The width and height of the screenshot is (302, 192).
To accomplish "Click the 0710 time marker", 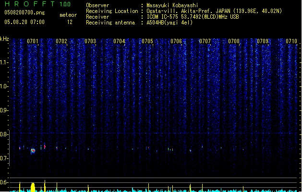I will 291,41.
